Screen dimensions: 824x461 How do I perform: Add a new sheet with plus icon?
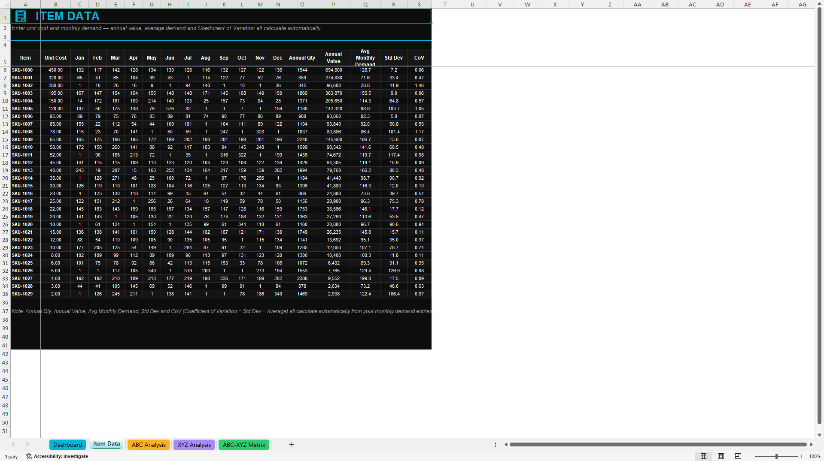click(x=292, y=445)
